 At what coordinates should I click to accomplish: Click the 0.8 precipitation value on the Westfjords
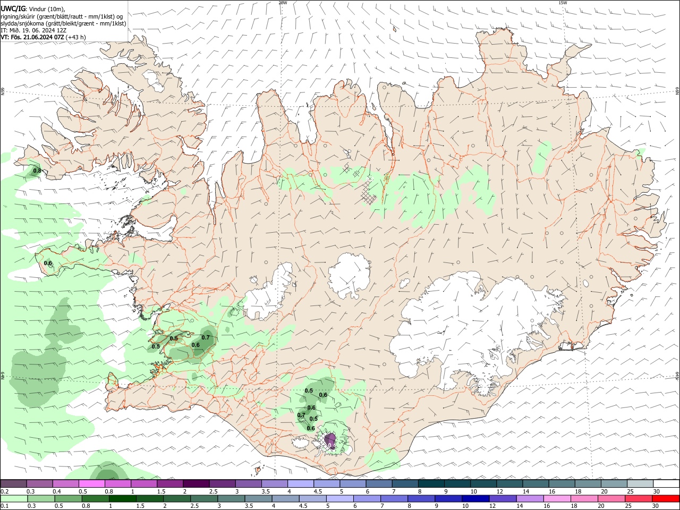pos(37,171)
